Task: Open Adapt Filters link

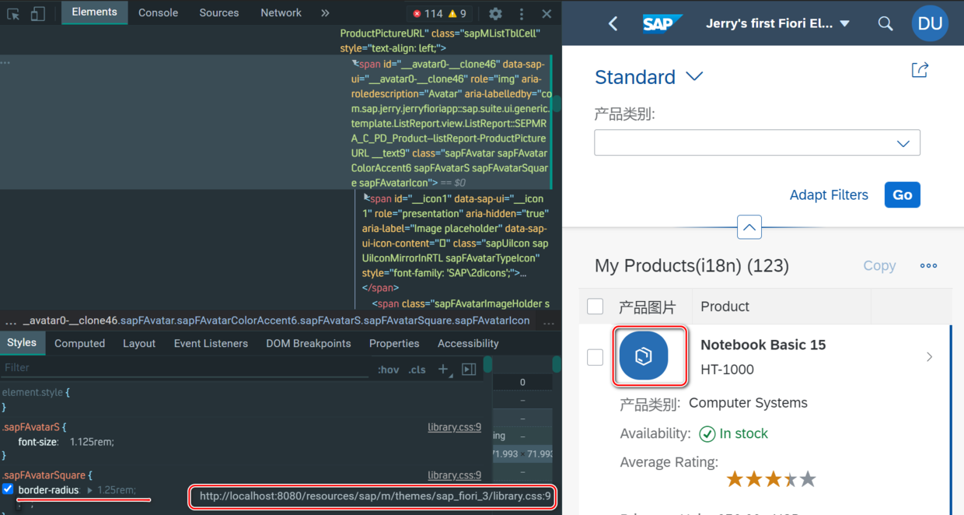Action: pyautogui.click(x=829, y=195)
